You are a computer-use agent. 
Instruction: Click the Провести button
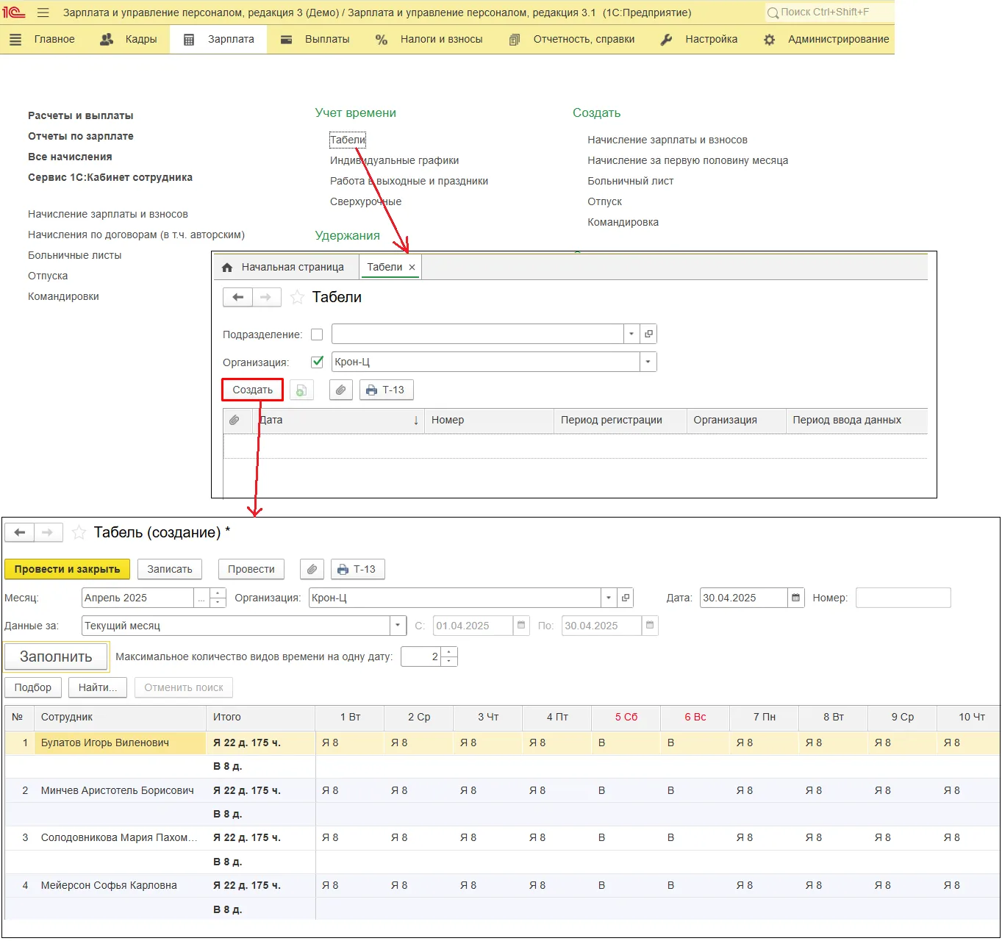[251, 569]
